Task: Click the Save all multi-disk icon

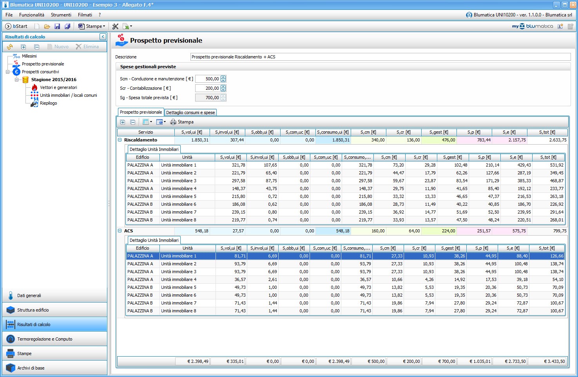Action: pos(67,26)
